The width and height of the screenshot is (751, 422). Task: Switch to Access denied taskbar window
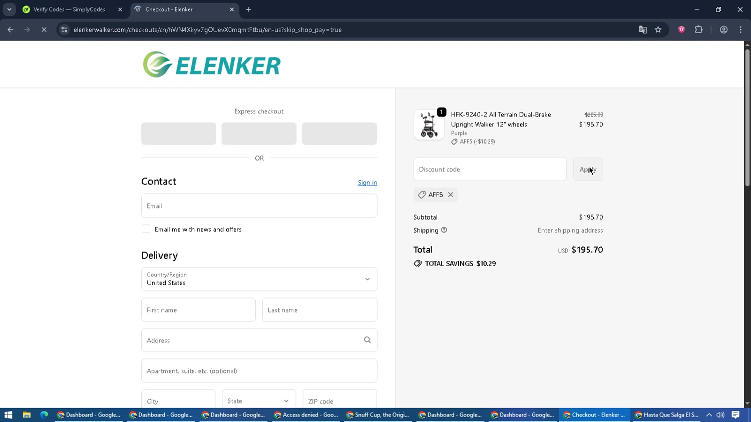[306, 414]
